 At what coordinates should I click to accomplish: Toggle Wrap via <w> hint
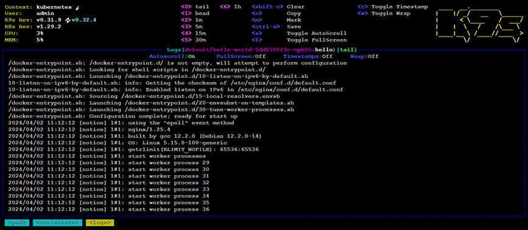click(384, 13)
